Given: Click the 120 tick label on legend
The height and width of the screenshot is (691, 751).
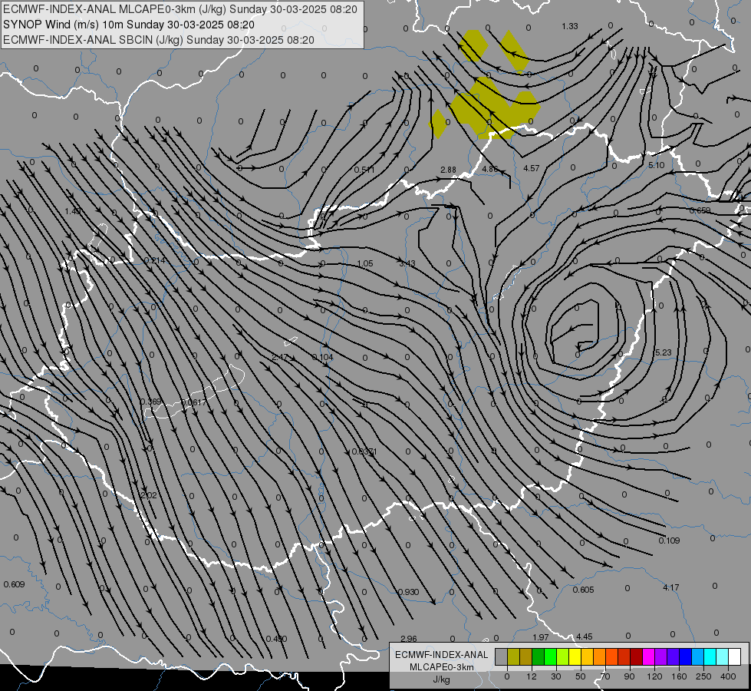Looking at the screenshot, I should pos(654,676).
